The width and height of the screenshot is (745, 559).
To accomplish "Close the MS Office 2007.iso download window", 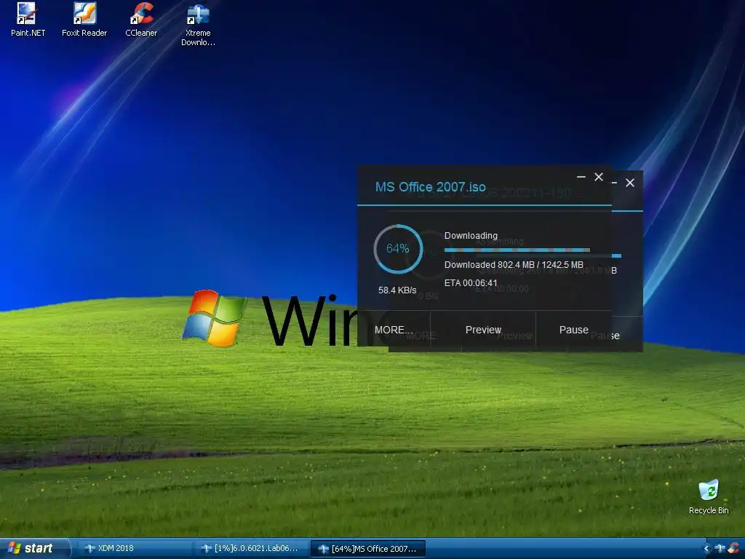I will tap(599, 177).
